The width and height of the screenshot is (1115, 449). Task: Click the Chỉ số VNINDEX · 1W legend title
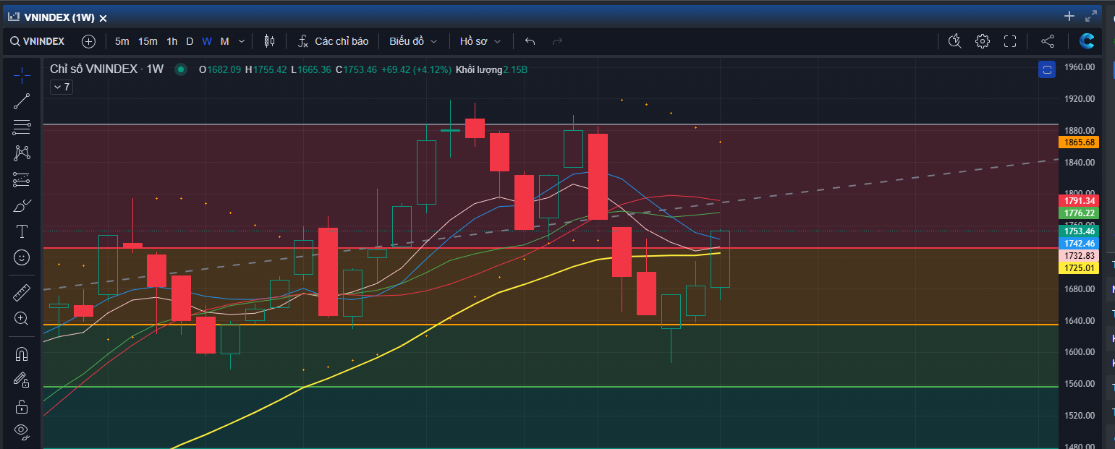107,69
